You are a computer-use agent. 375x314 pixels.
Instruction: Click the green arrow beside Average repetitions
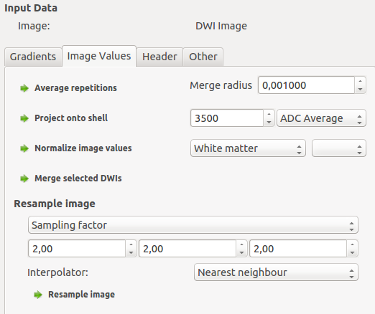pyautogui.click(x=24, y=88)
